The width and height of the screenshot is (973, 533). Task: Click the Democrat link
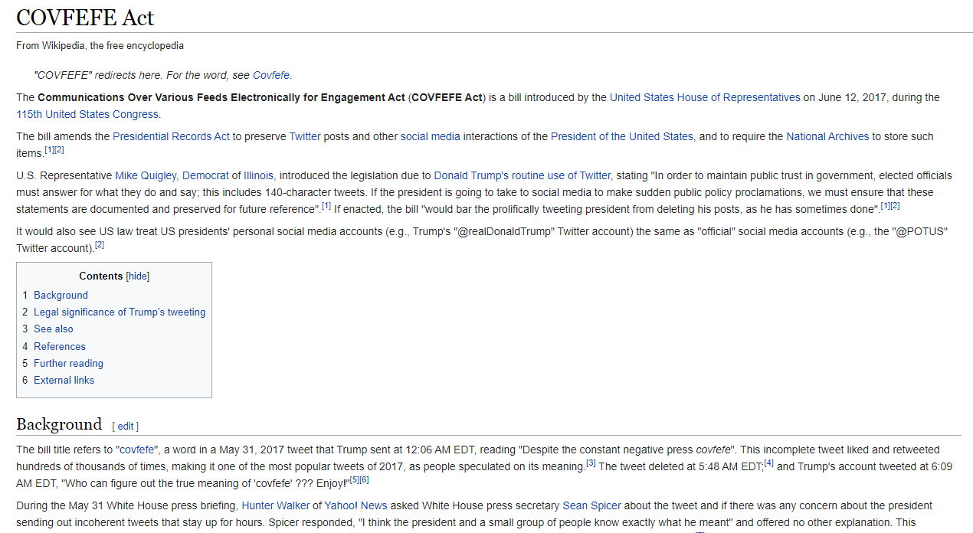pyautogui.click(x=206, y=175)
